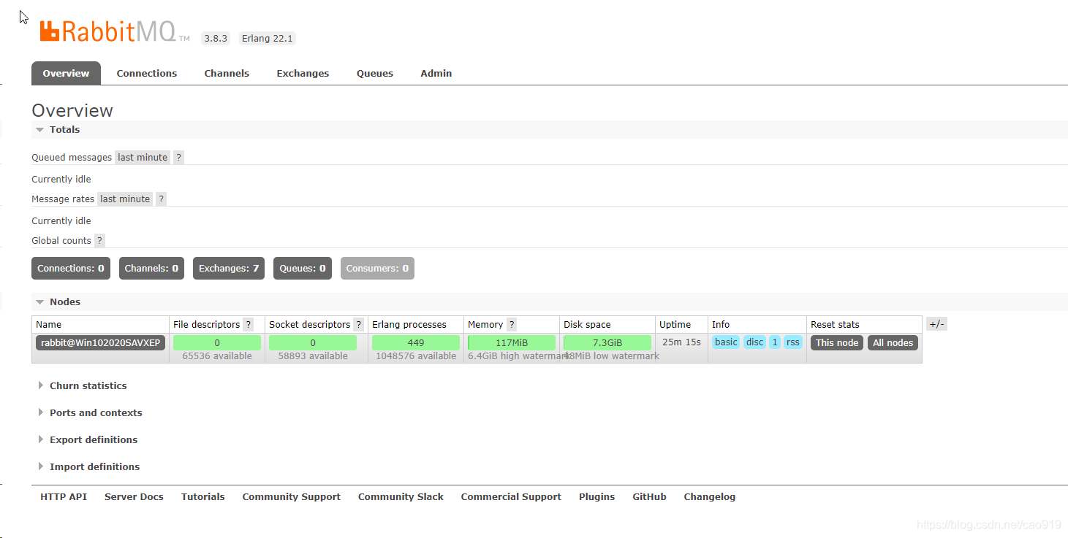Open the Changelog link
Screen dimensions: 1068x538
(x=710, y=496)
